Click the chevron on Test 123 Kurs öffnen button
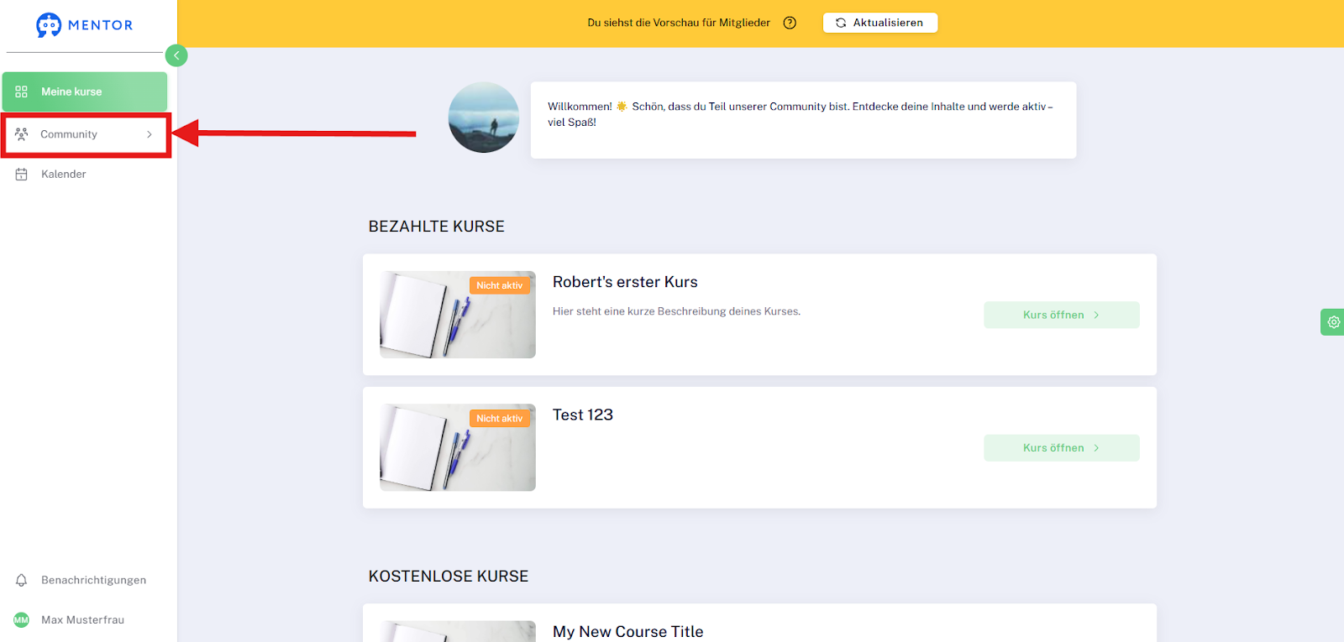Screen dimensions: 1344x642 click(1096, 448)
